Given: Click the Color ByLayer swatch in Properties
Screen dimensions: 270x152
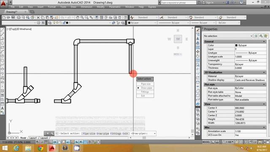Looking at the screenshot, I should coord(236,45).
